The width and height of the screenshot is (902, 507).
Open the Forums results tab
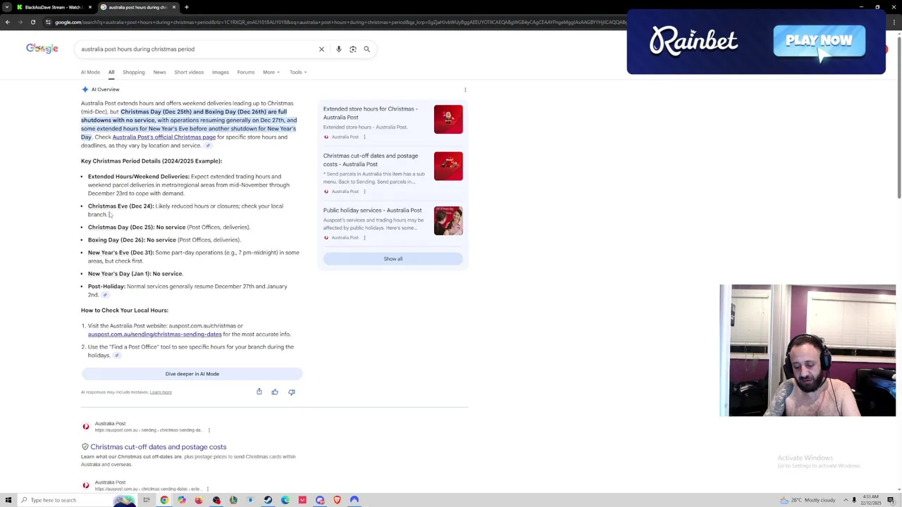[x=246, y=72]
